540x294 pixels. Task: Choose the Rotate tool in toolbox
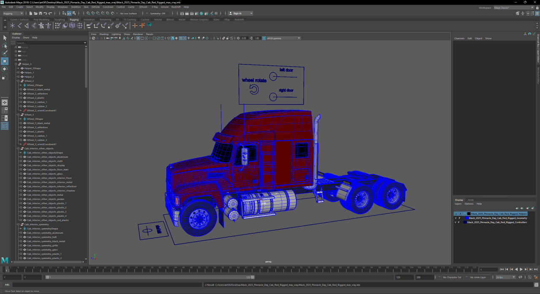(x=5, y=69)
